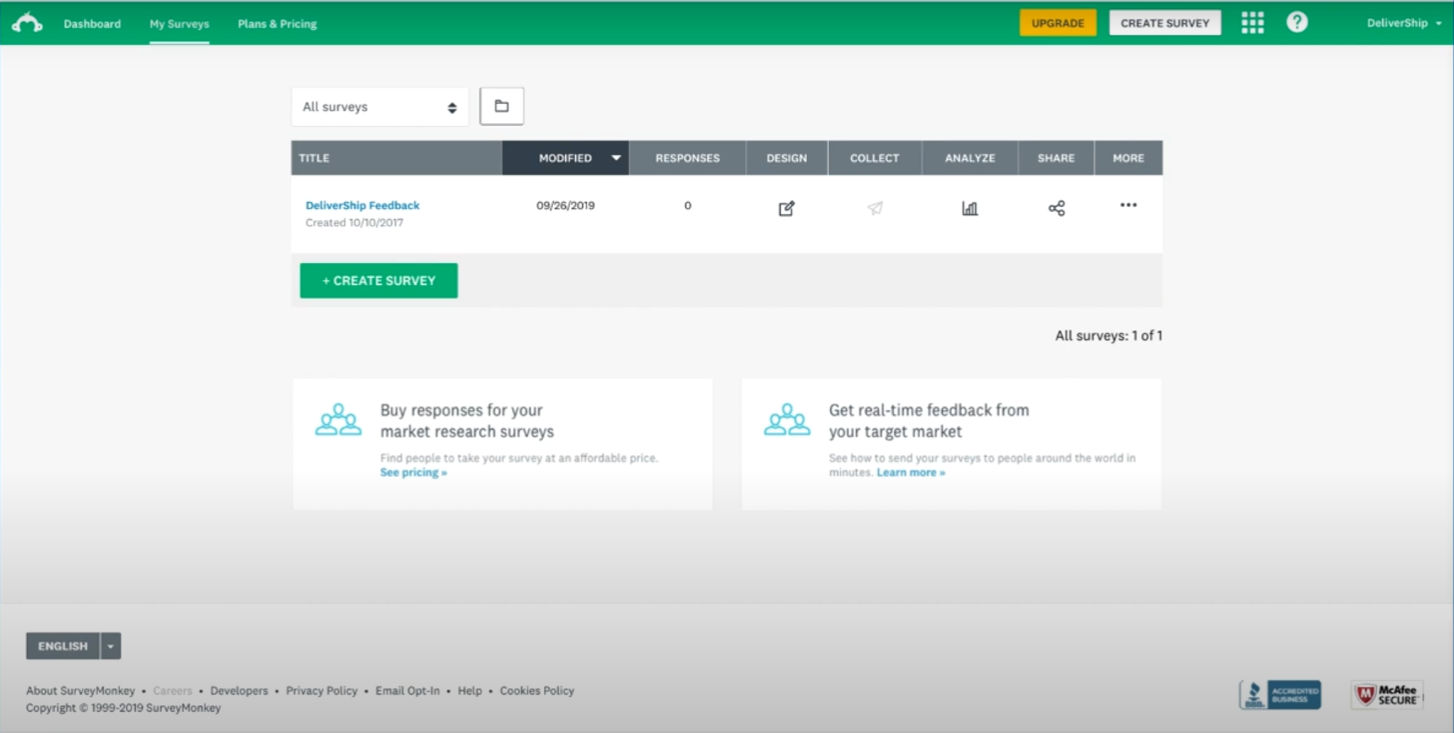The height and width of the screenshot is (733, 1454).
Task: Open the analyze results chart icon
Action: [x=970, y=208]
